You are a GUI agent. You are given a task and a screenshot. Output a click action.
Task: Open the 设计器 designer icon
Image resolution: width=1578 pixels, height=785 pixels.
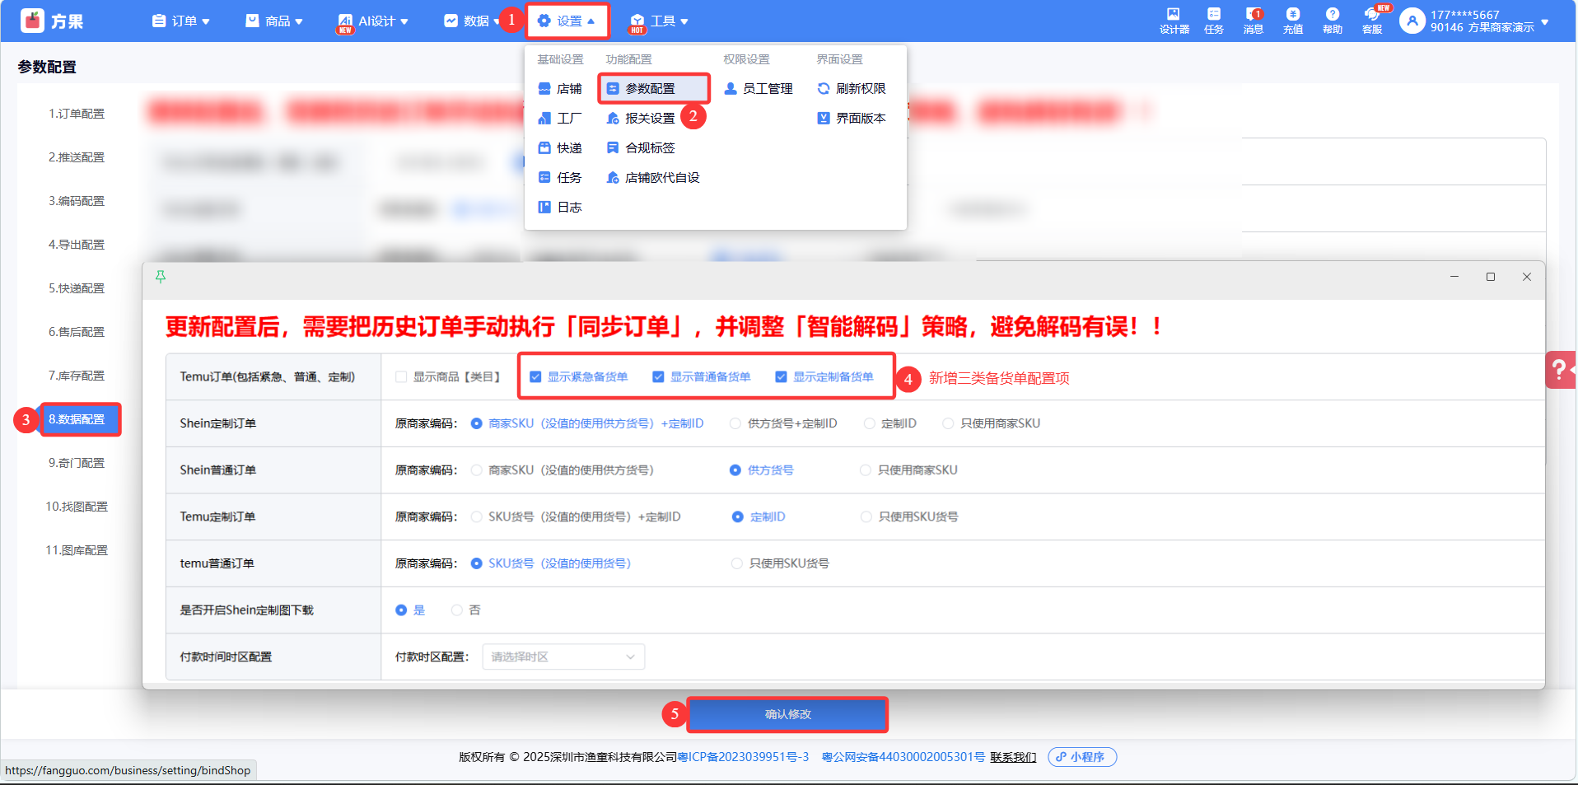1174,20
